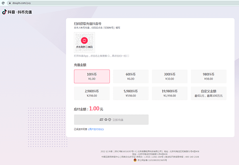239x165 pixels.
Task: Click the 充值金额 section label
Action: pyautogui.click(x=80, y=65)
